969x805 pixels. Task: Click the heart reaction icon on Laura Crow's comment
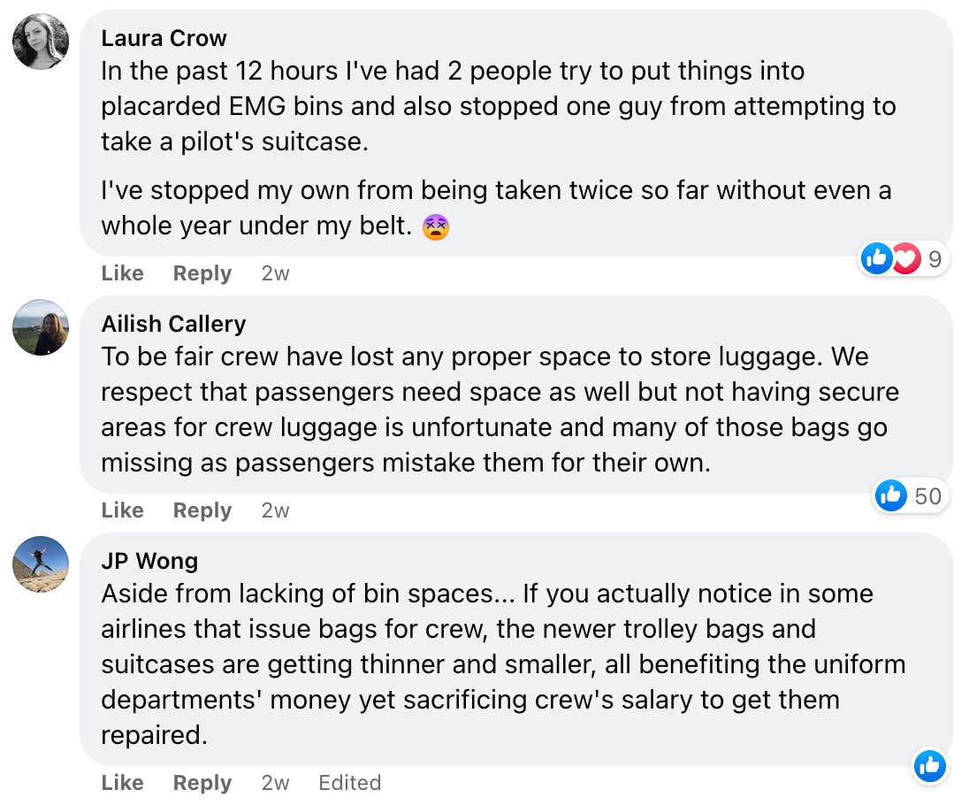point(904,258)
